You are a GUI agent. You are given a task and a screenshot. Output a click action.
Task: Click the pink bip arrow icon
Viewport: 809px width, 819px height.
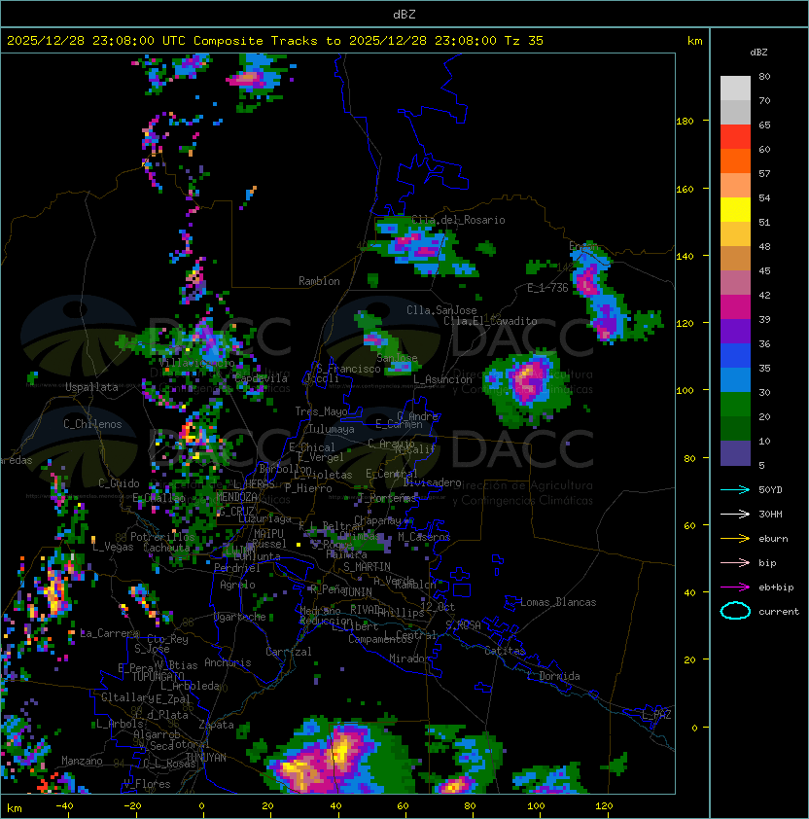pos(735,563)
